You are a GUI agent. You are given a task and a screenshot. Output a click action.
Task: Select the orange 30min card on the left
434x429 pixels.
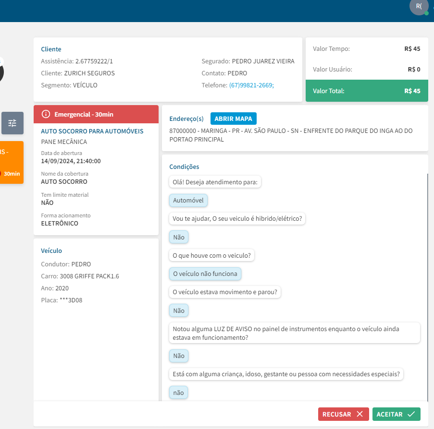coord(12,162)
